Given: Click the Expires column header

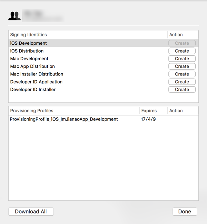Looking at the screenshot, I should click(x=149, y=111).
